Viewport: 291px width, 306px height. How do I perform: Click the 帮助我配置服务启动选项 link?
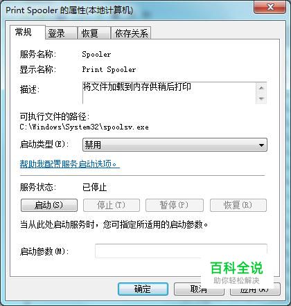(70, 164)
